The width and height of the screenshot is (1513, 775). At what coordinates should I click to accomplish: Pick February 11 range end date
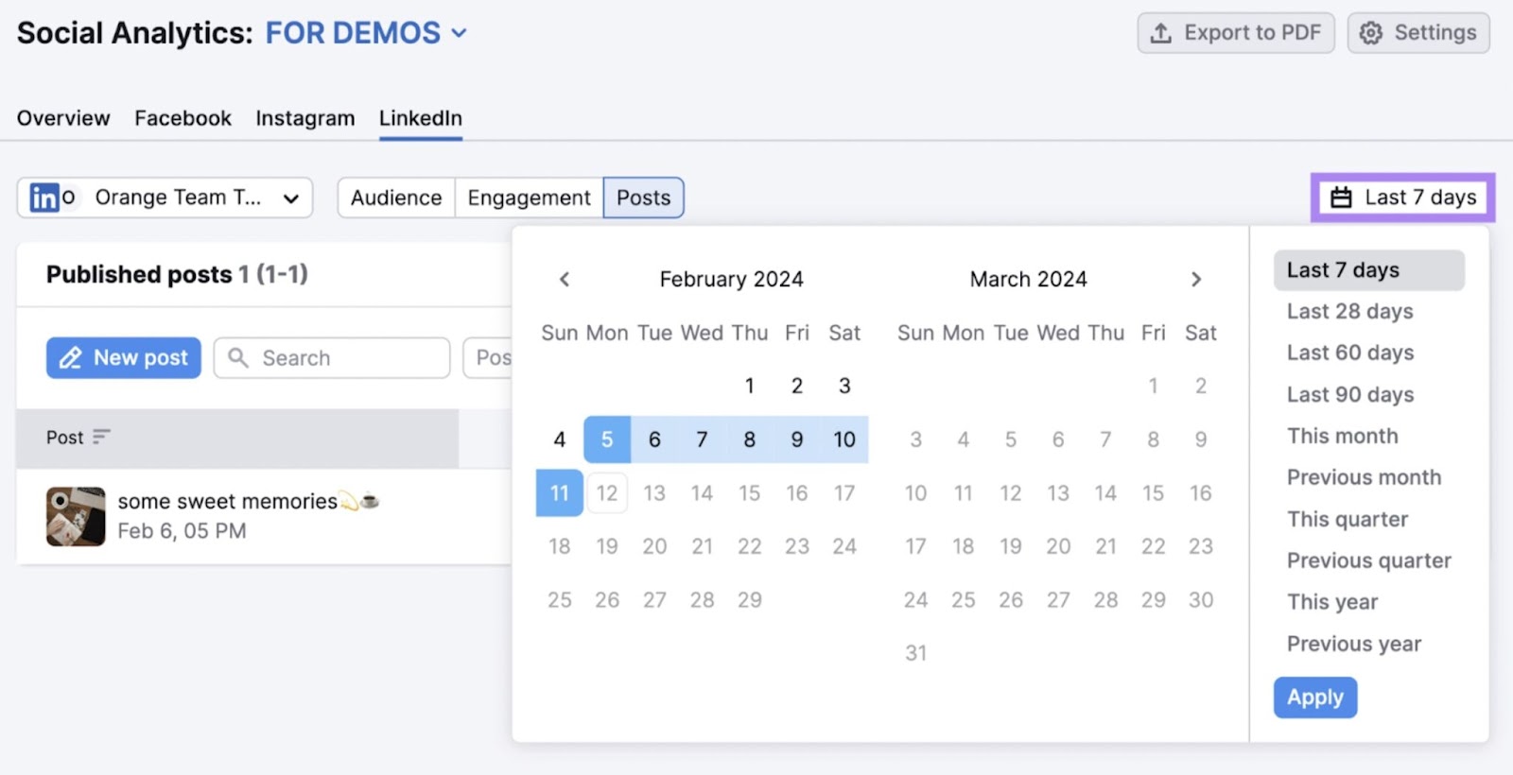(560, 493)
